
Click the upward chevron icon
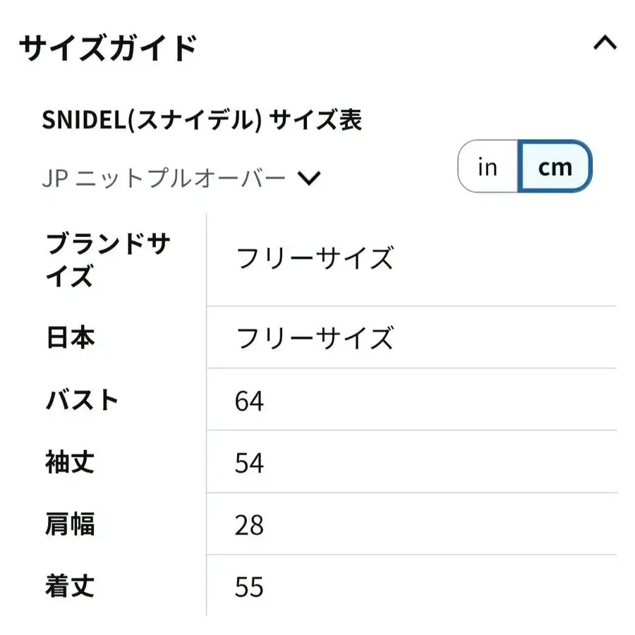[x=603, y=44]
